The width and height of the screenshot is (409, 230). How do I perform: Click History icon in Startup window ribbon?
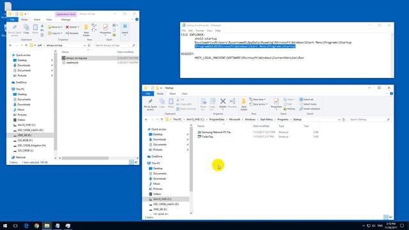point(289,109)
